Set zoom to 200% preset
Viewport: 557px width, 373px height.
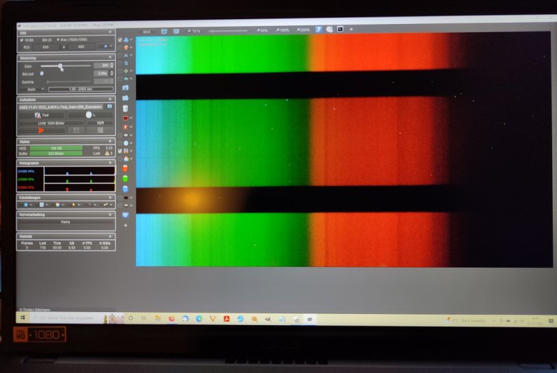[x=303, y=31]
